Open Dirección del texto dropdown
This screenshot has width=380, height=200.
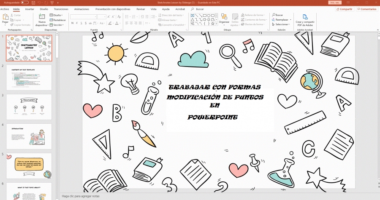point(171,15)
